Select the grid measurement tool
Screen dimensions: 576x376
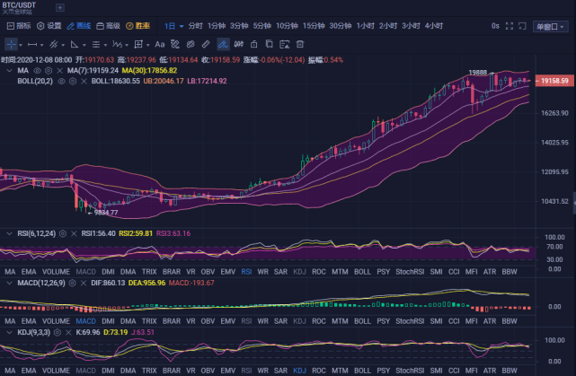click(138, 44)
